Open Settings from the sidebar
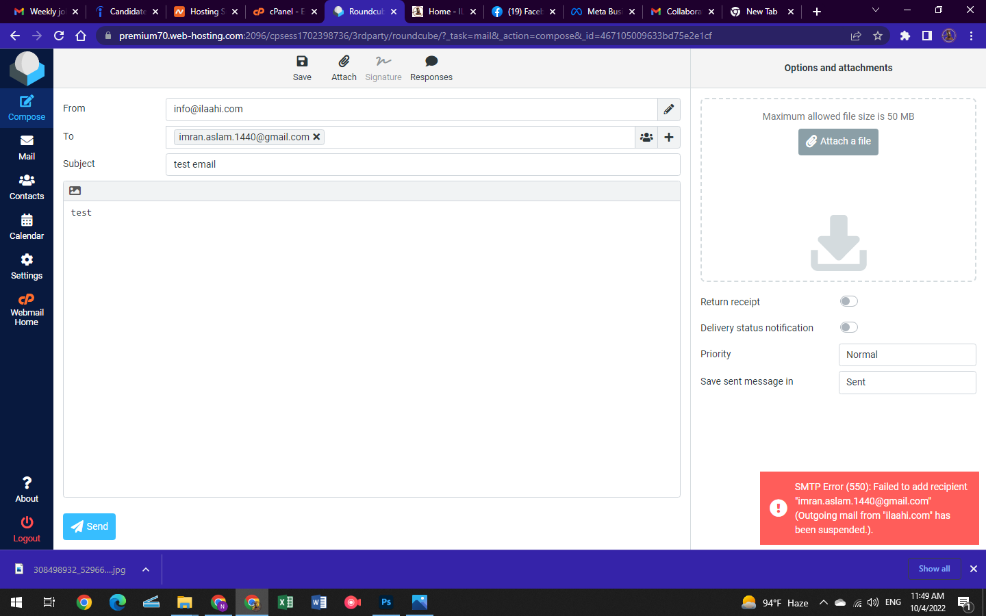 click(26, 268)
